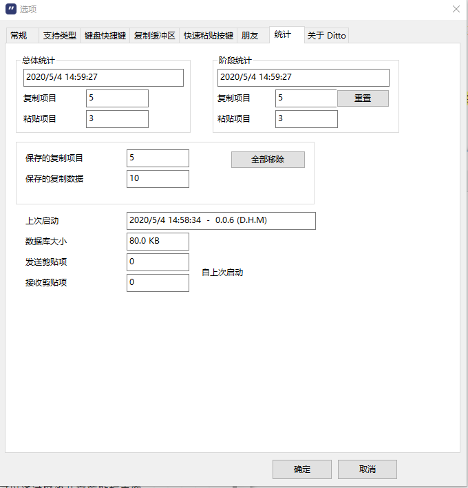Click the 发送剪贴项 value field
Viewport: 468px width, 488px height.
(158, 262)
